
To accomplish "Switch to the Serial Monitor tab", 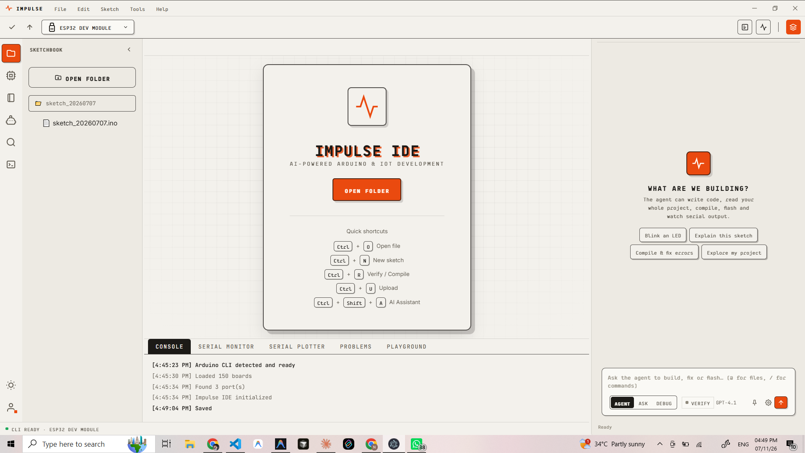I will 226,346.
